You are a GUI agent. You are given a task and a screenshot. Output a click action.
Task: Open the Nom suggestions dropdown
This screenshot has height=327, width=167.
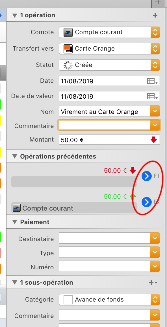point(155,111)
